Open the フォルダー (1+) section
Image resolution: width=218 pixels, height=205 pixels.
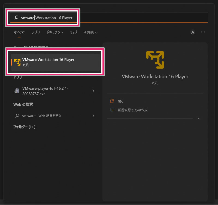tap(24, 127)
